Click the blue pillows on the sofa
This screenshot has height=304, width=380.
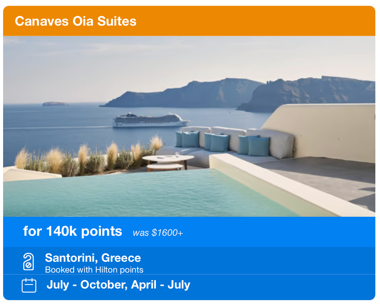(220, 142)
